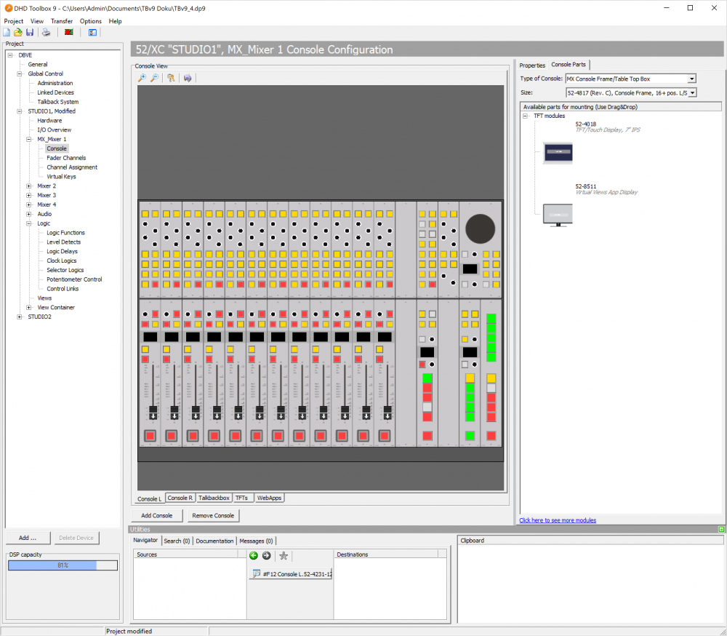Select the zoom in magnifier in Console View
This screenshot has width=727, height=636.
142,78
